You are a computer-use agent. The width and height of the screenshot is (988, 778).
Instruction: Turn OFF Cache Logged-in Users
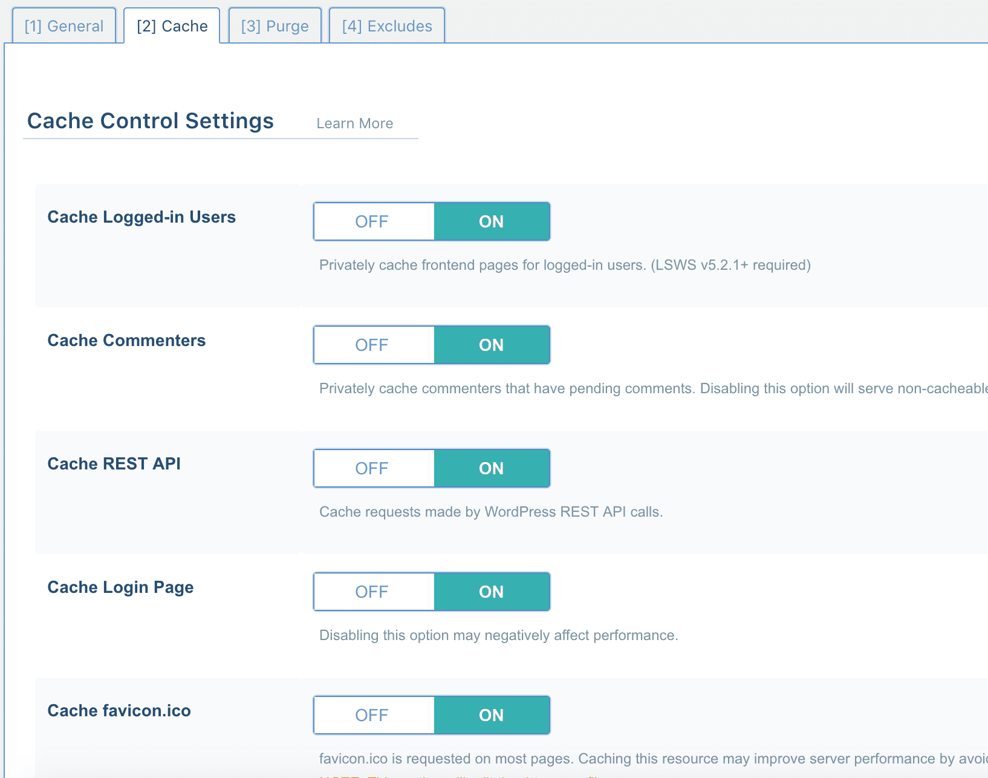372,221
